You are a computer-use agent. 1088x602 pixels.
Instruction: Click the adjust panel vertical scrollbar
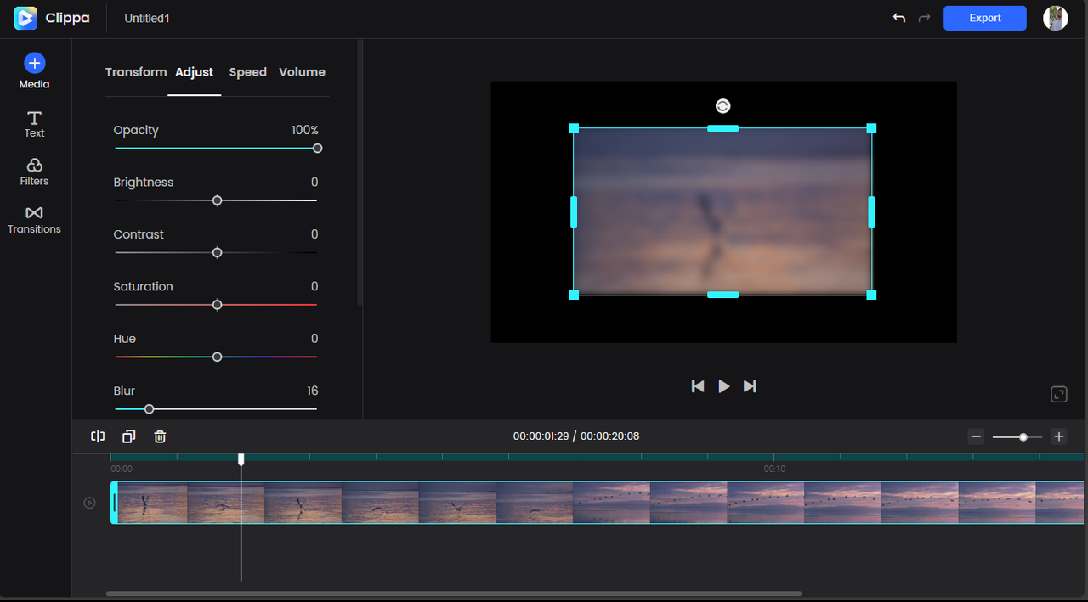click(360, 172)
